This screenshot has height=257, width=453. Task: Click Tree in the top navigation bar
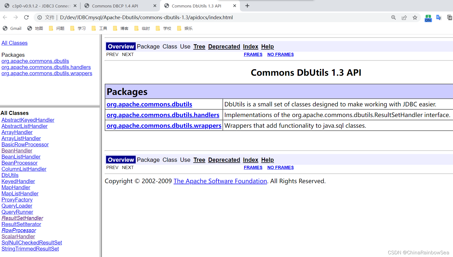point(199,46)
